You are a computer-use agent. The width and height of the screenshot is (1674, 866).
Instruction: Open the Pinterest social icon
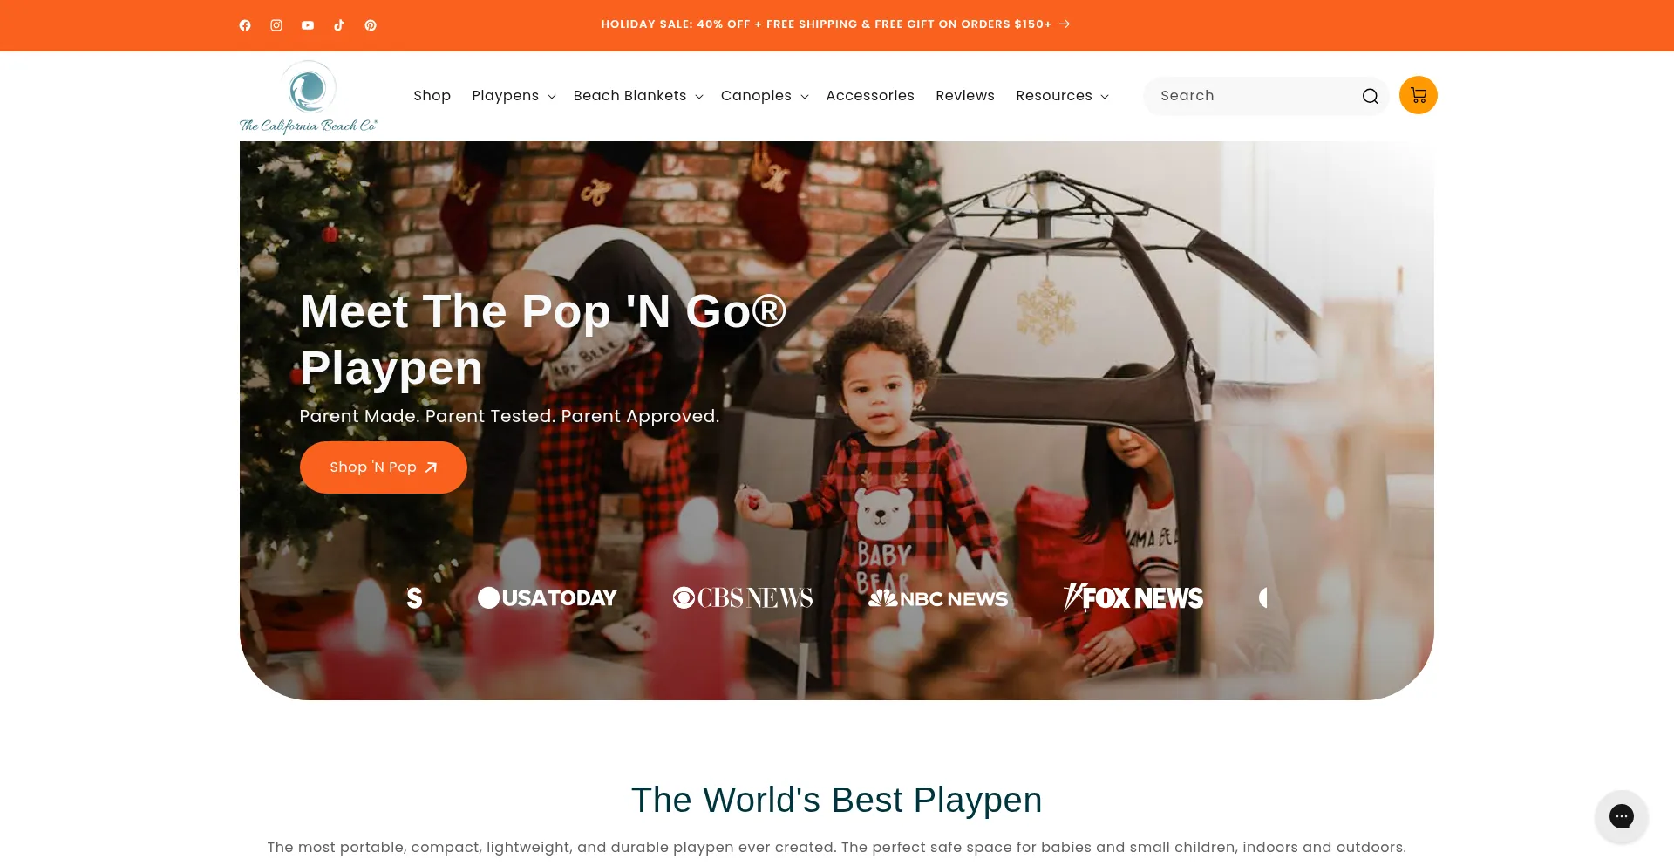(371, 25)
